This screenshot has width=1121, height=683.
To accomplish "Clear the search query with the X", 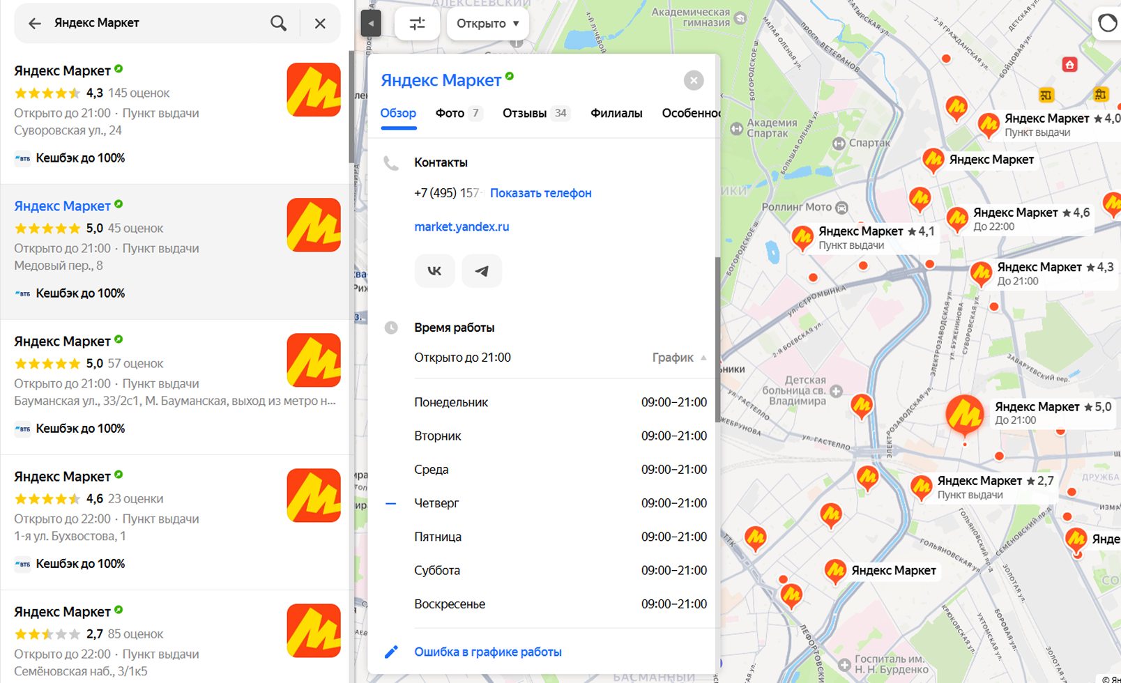I will 320,23.
